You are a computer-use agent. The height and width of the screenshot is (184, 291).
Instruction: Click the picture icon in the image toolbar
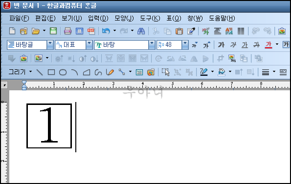(x=24, y=59)
